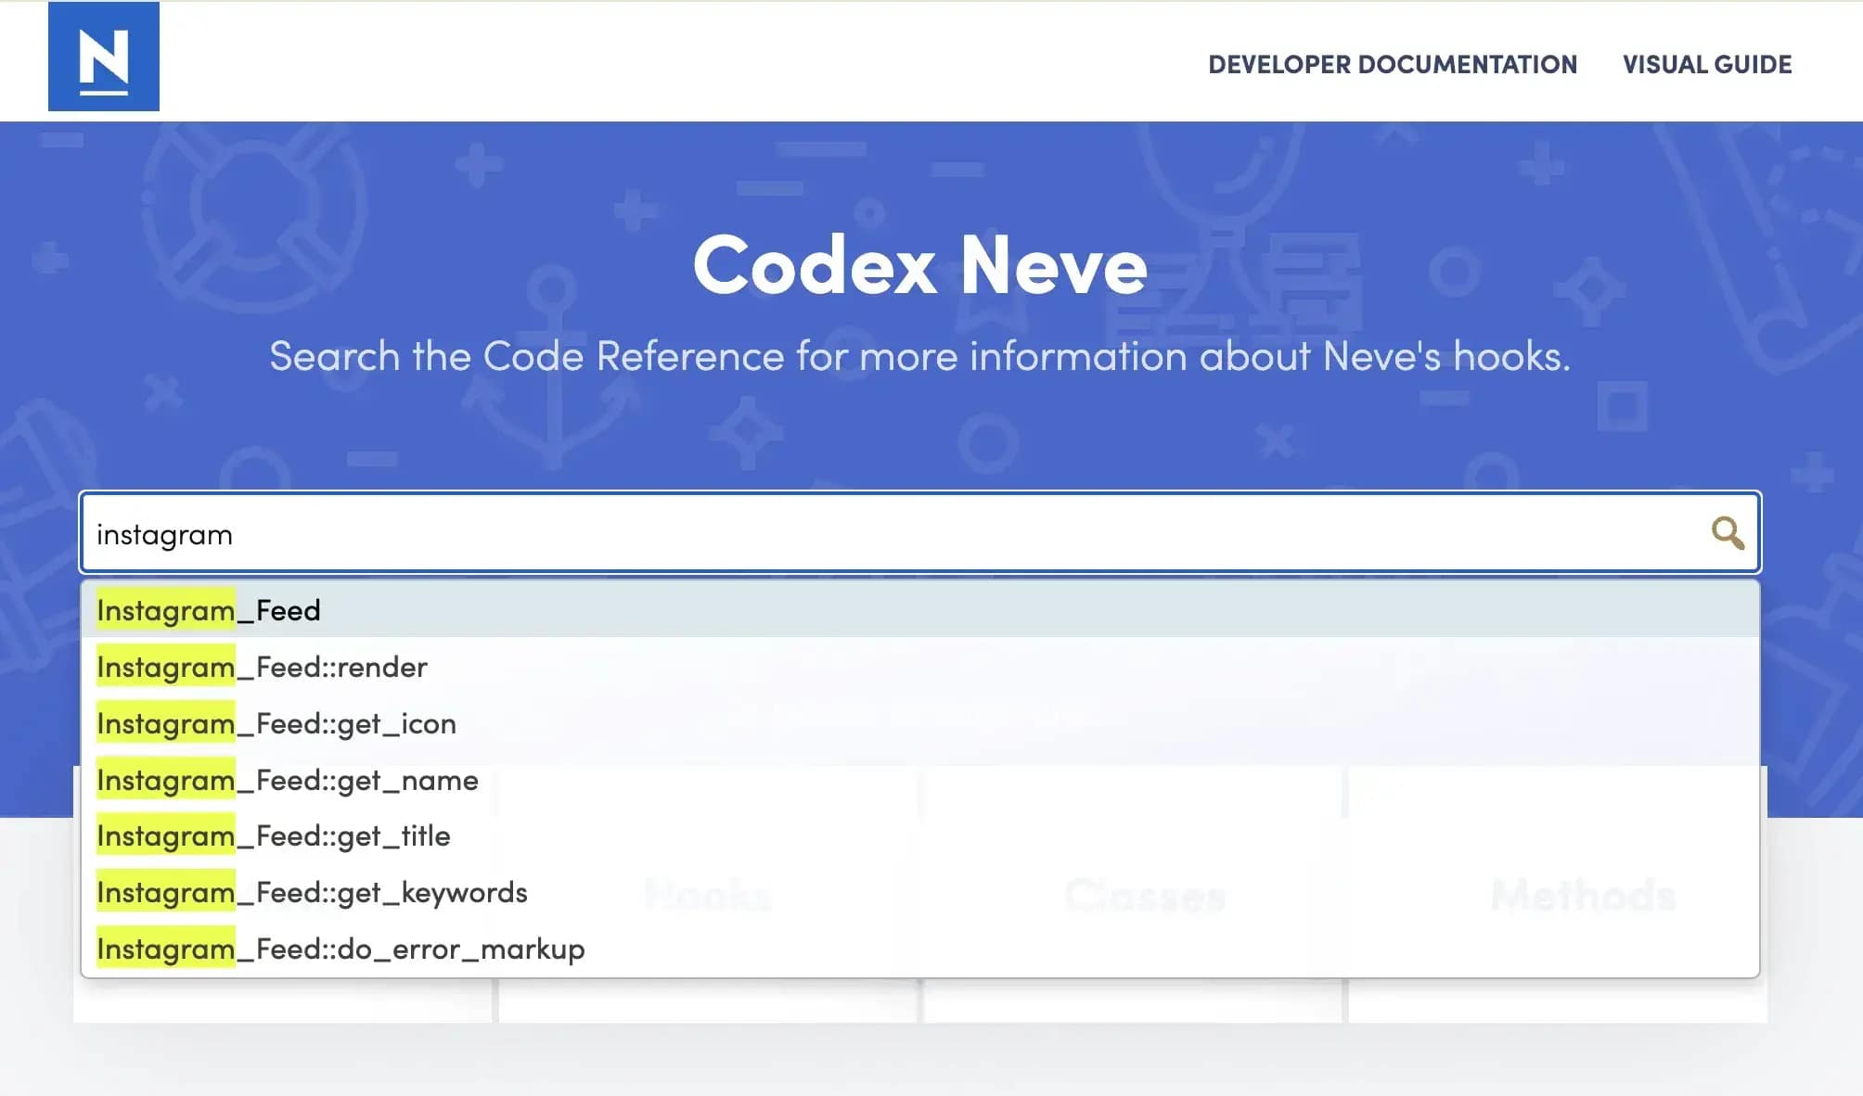
Task: Pick the Instagram_Feed::get_icon suggestion
Action: click(x=920, y=723)
